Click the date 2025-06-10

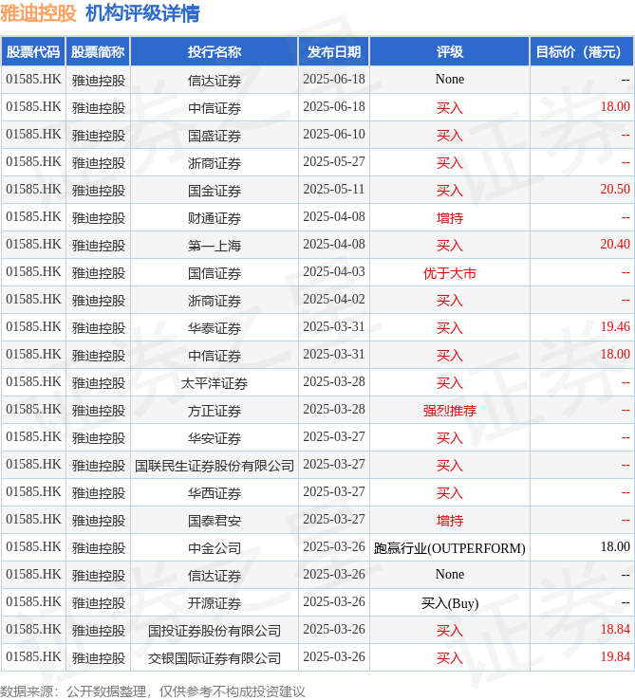click(x=334, y=134)
